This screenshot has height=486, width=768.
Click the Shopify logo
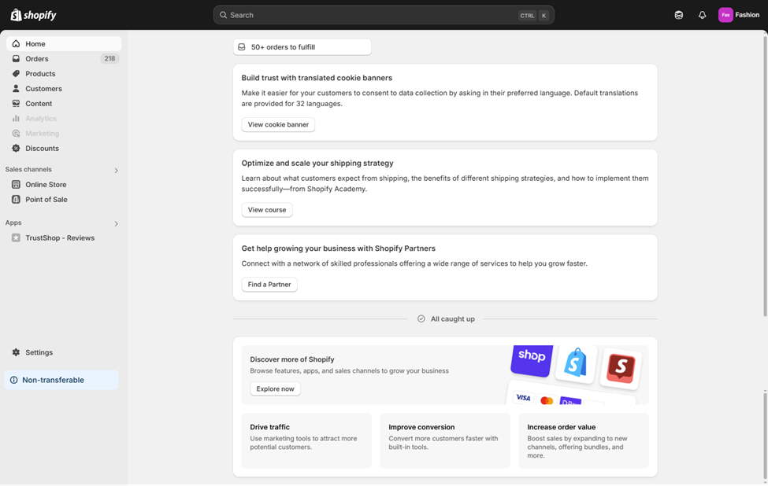(33, 15)
